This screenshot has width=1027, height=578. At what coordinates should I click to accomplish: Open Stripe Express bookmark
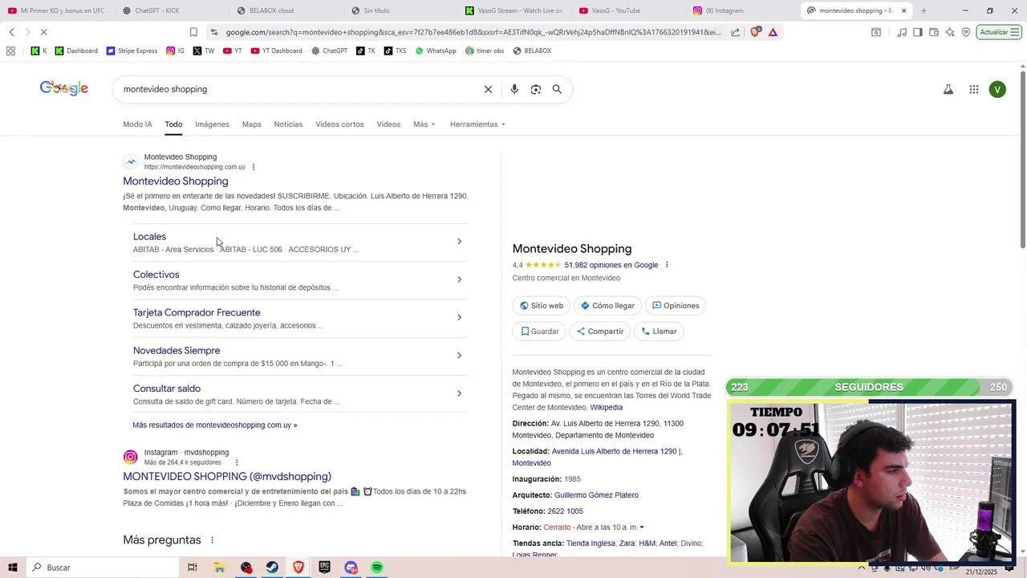[x=131, y=51]
